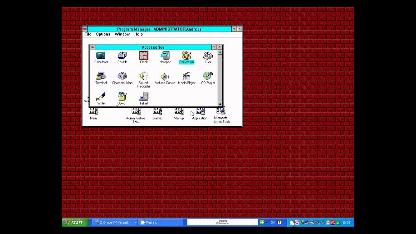416x234 pixels.
Task: Open the Accessories window control-menu box
Action: click(92, 47)
